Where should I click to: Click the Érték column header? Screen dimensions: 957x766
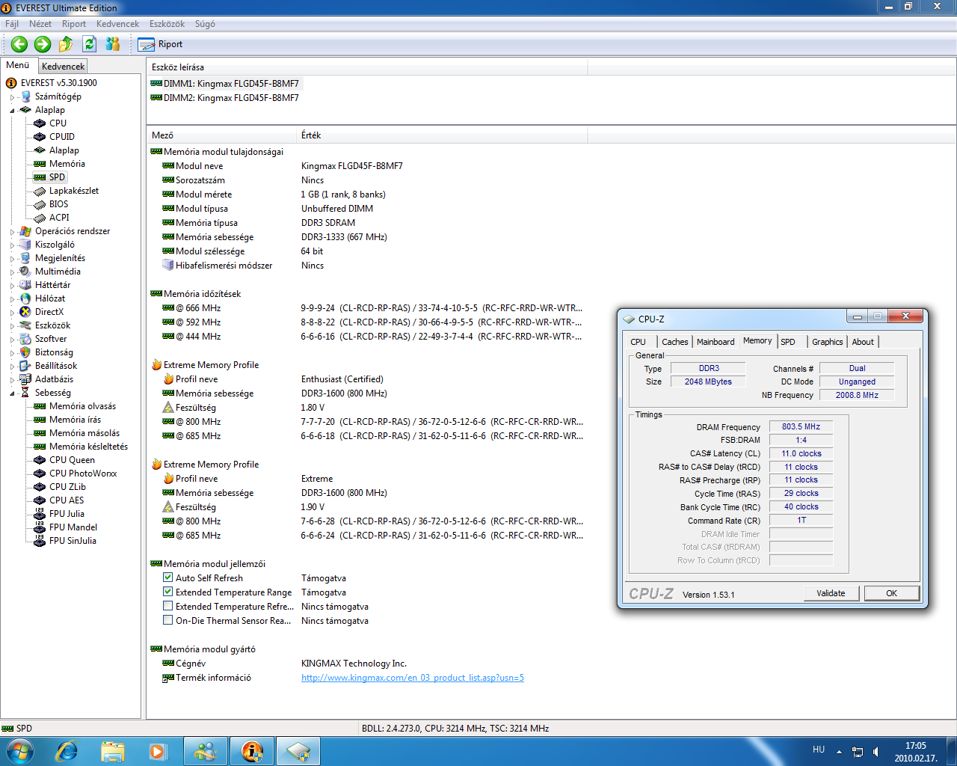[x=443, y=135]
